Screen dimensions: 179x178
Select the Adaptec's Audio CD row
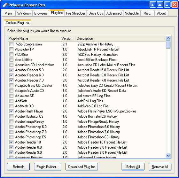tap(87, 90)
